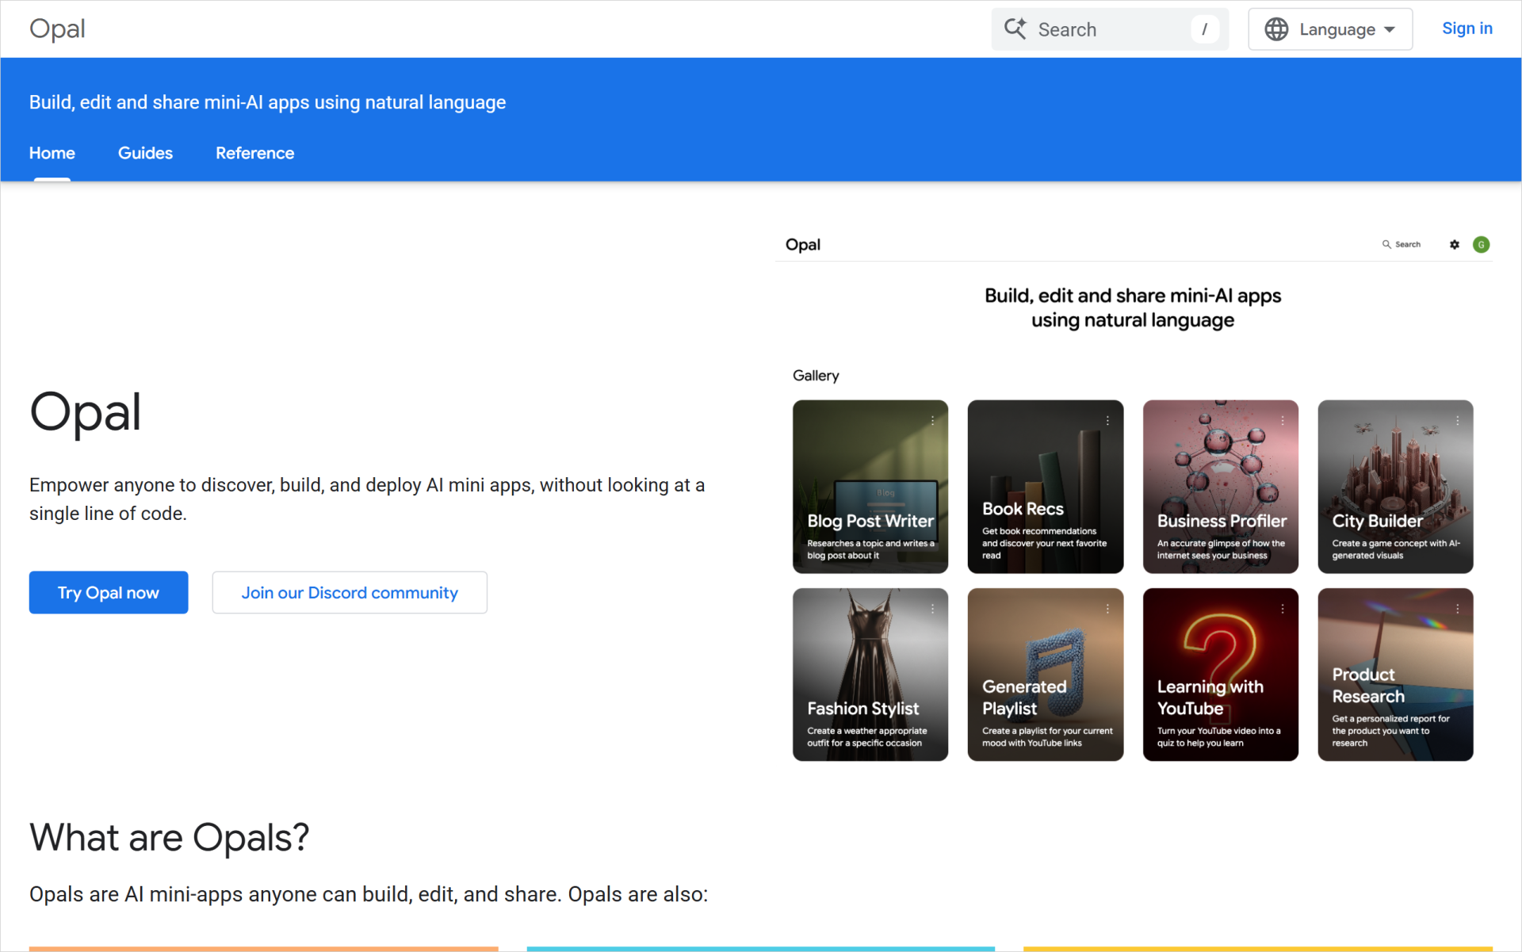Open the Reference tab
1522x952 pixels.
point(254,153)
